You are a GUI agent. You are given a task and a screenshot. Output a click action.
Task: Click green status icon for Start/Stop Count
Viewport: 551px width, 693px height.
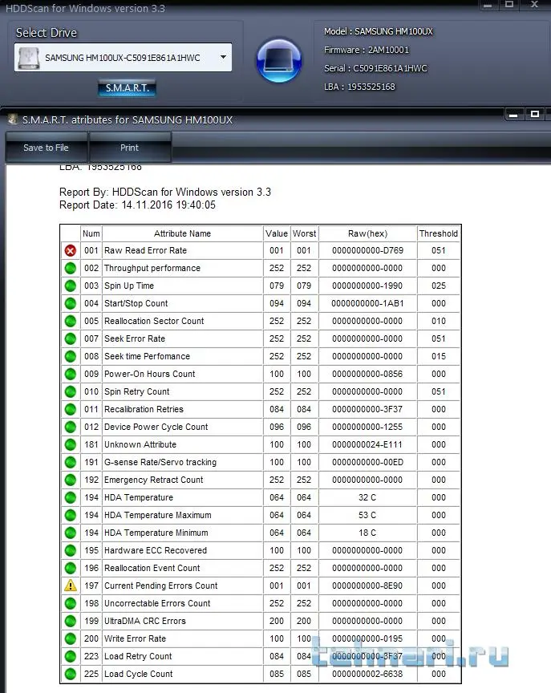click(x=71, y=304)
